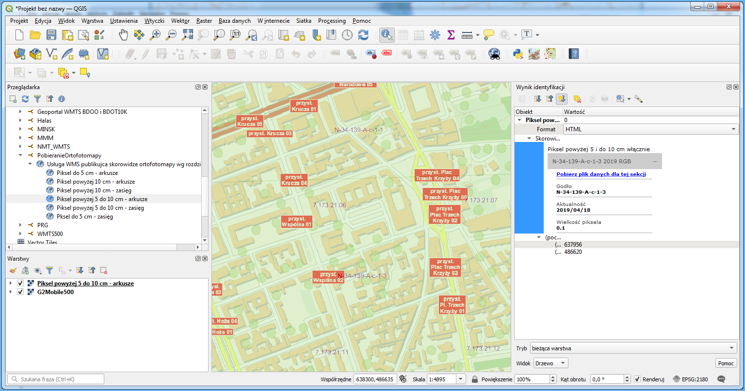
Task: Activate the Zoom Out magnifier tool
Action: pyautogui.click(x=171, y=34)
